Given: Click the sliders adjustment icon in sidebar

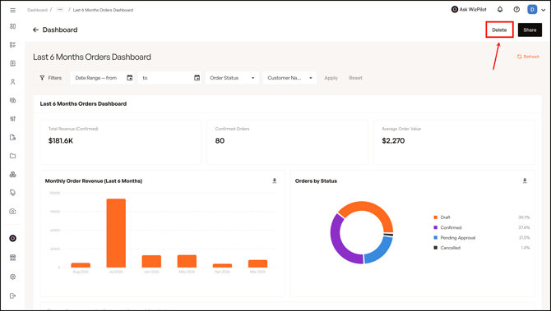Looking at the screenshot, I should [12, 119].
